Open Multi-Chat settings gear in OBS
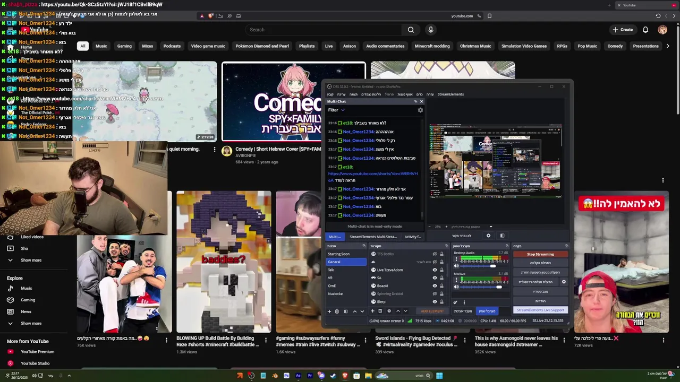 click(420, 110)
